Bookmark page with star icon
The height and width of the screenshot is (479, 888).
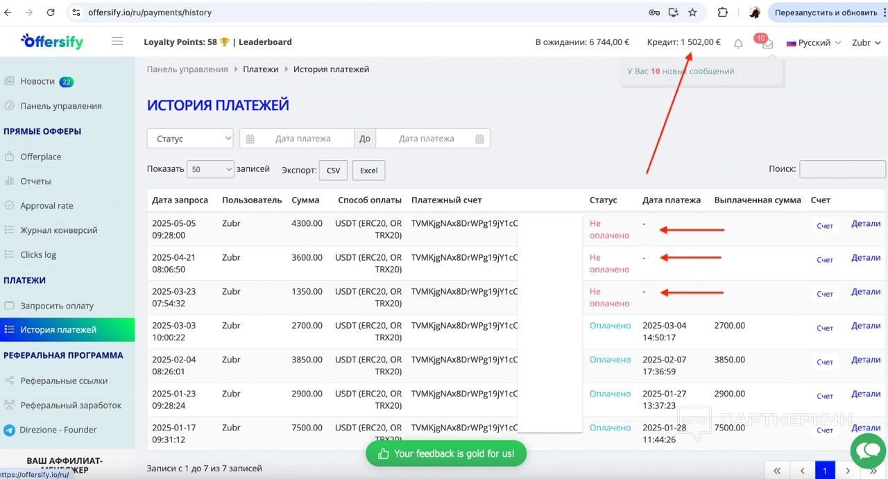[692, 12]
